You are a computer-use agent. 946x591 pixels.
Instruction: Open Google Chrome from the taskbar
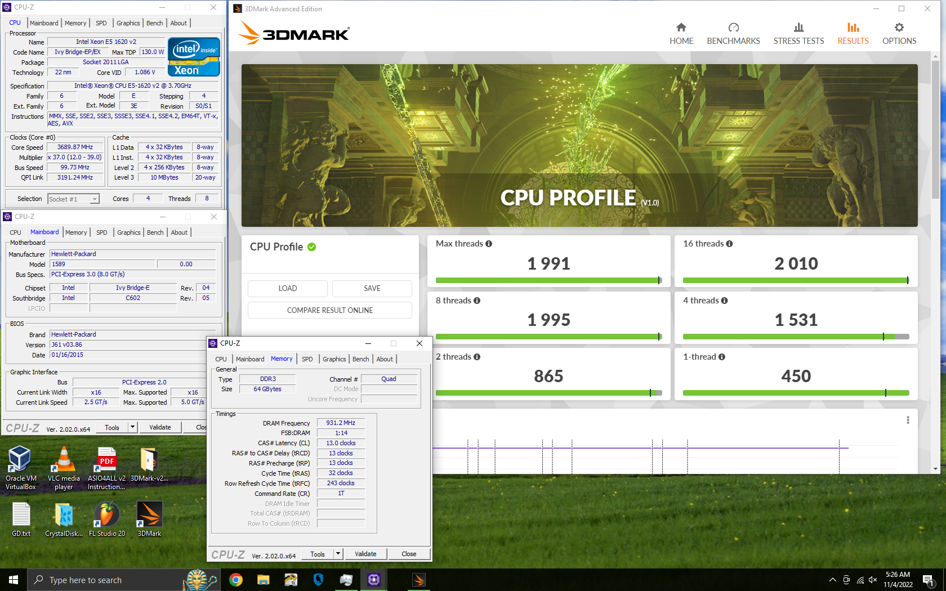tap(236, 580)
